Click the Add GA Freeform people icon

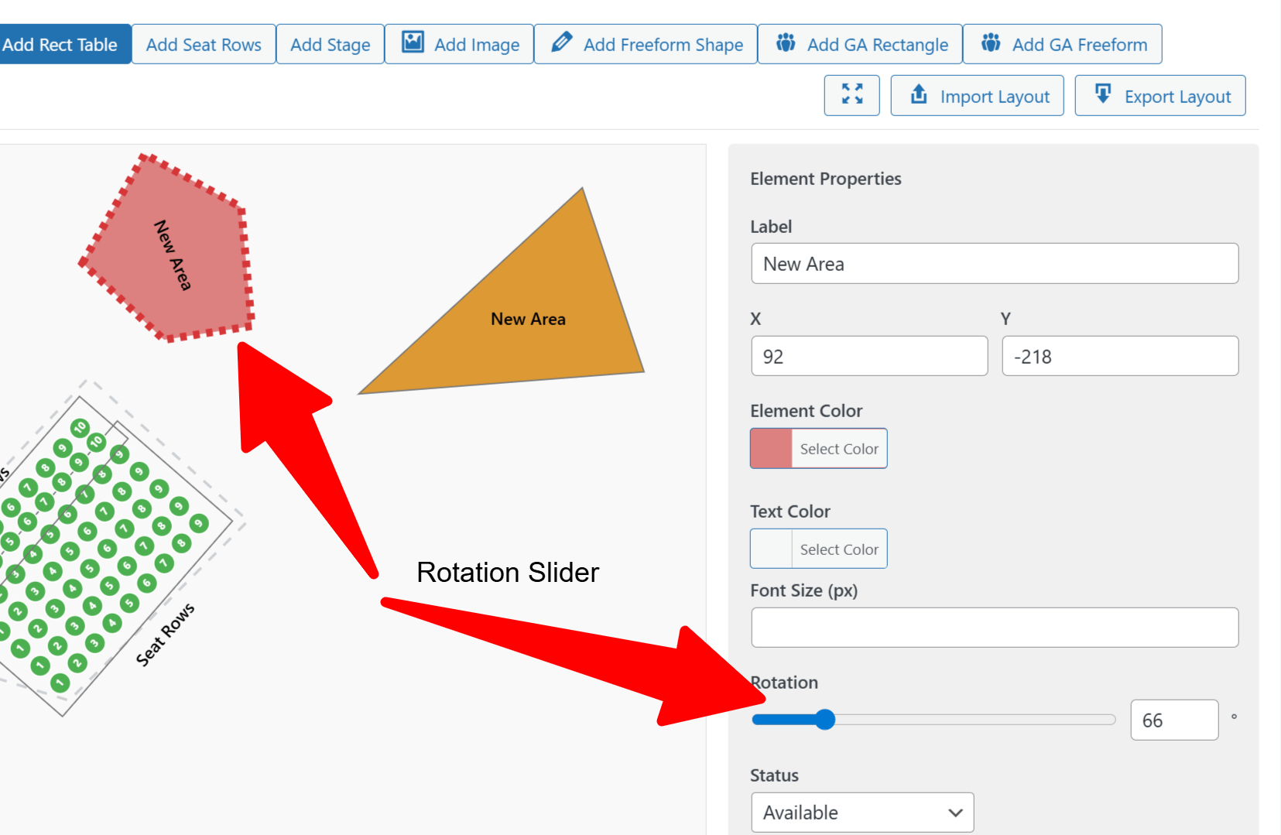[x=991, y=43]
